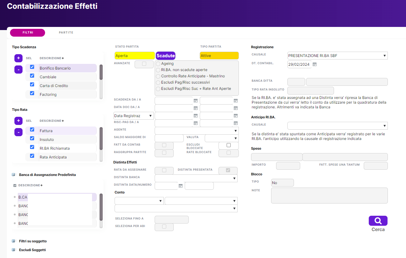Open the Distinta Banca dropdown

click(196, 178)
